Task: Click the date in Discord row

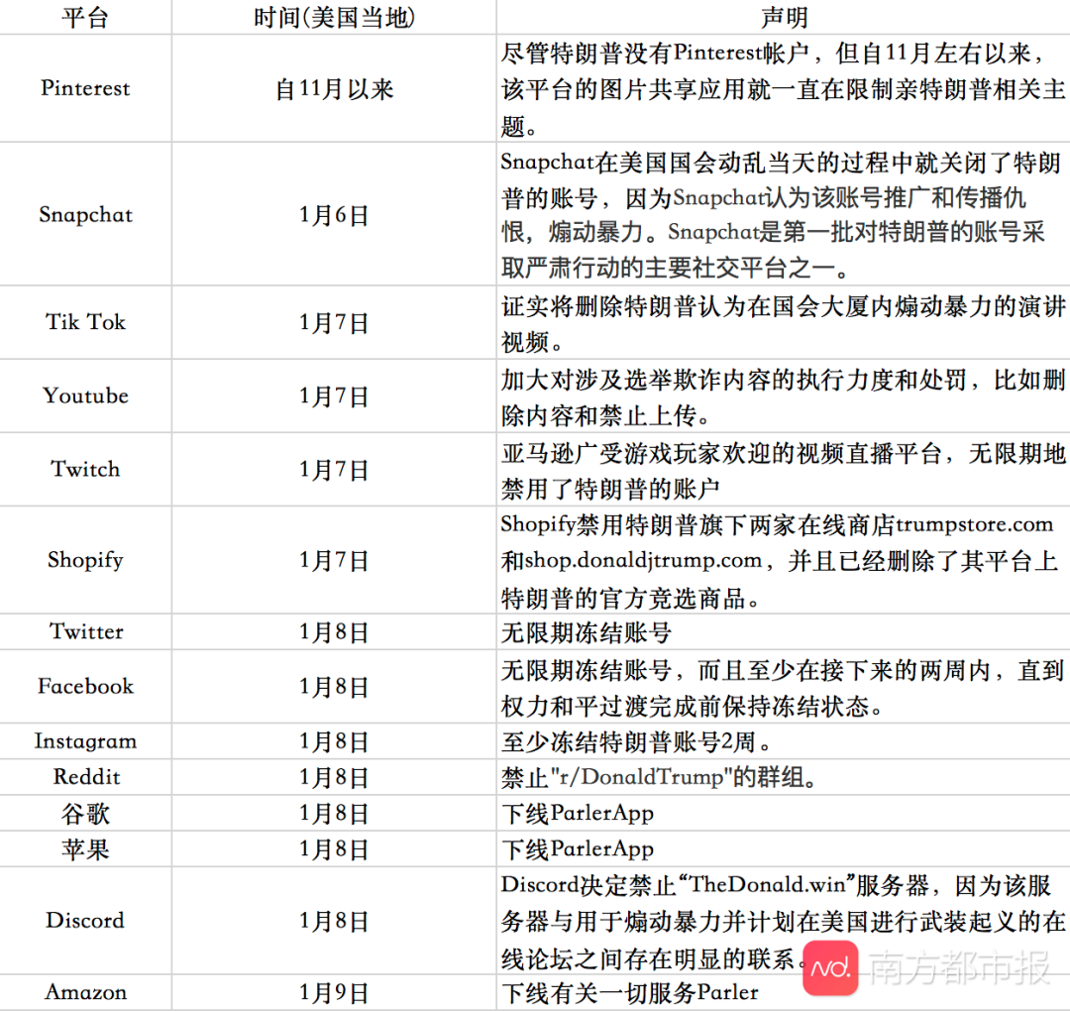Action: [x=334, y=922]
